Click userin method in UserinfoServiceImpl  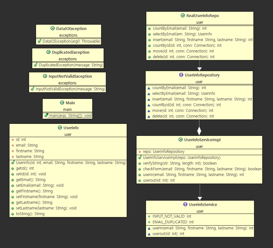[x=193, y=175]
